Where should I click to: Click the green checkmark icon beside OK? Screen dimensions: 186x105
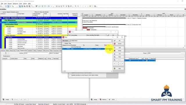[115, 41]
